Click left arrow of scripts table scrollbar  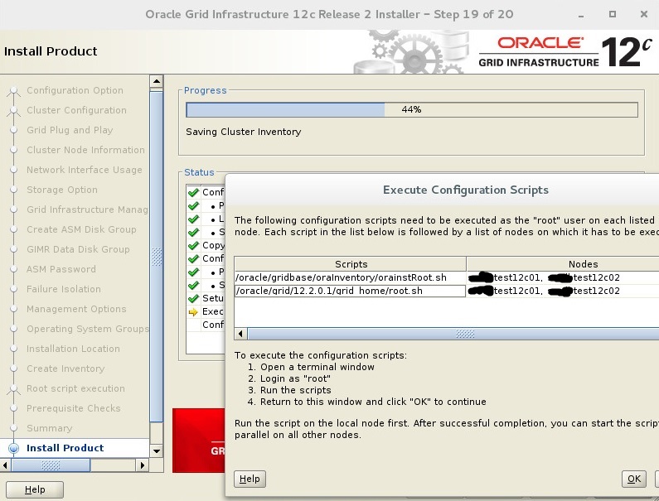241,334
